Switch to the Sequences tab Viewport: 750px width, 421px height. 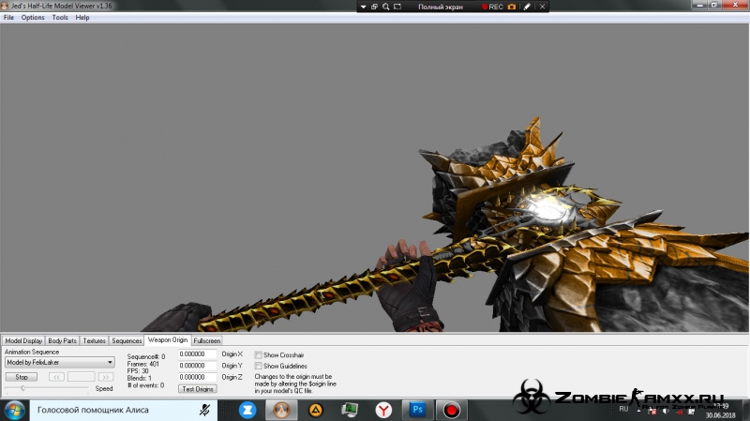[127, 340]
